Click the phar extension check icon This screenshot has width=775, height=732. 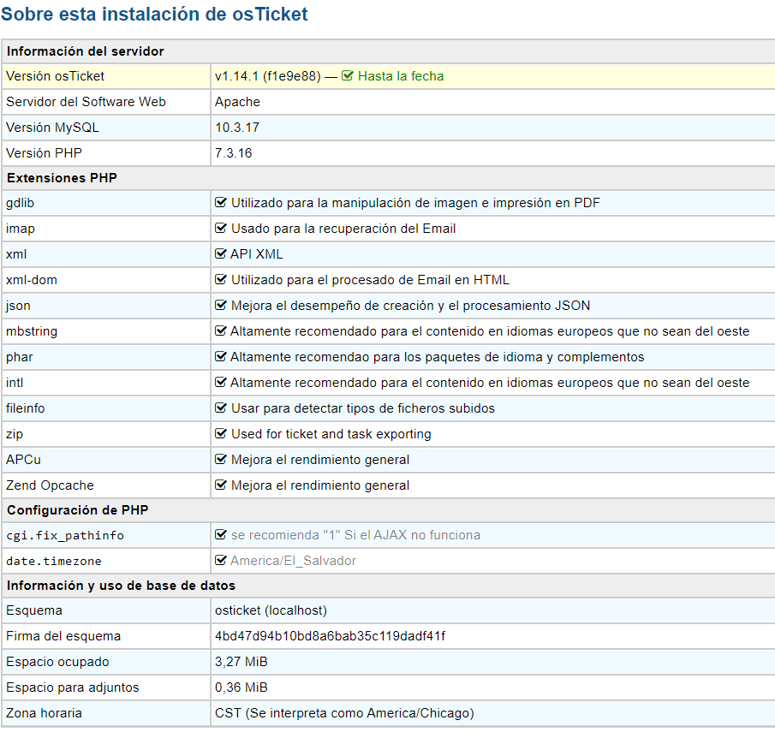[221, 356]
